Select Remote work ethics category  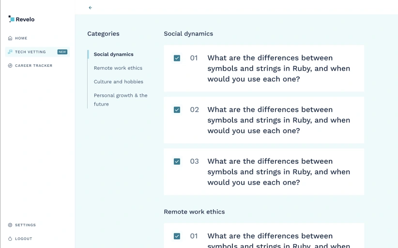(x=118, y=68)
